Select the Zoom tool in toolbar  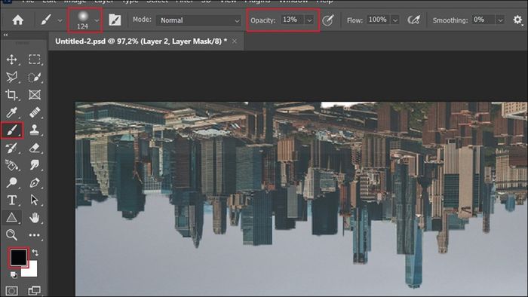click(12, 234)
